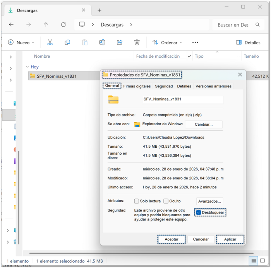Expand the Ordenar sort dropdown
Image resolution: width=271 pixels, height=268 pixels.
point(167,43)
